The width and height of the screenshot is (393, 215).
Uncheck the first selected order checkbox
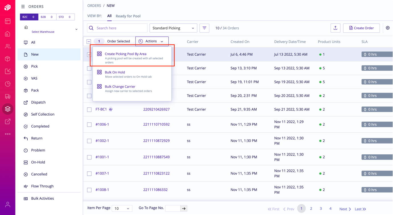tap(89, 54)
